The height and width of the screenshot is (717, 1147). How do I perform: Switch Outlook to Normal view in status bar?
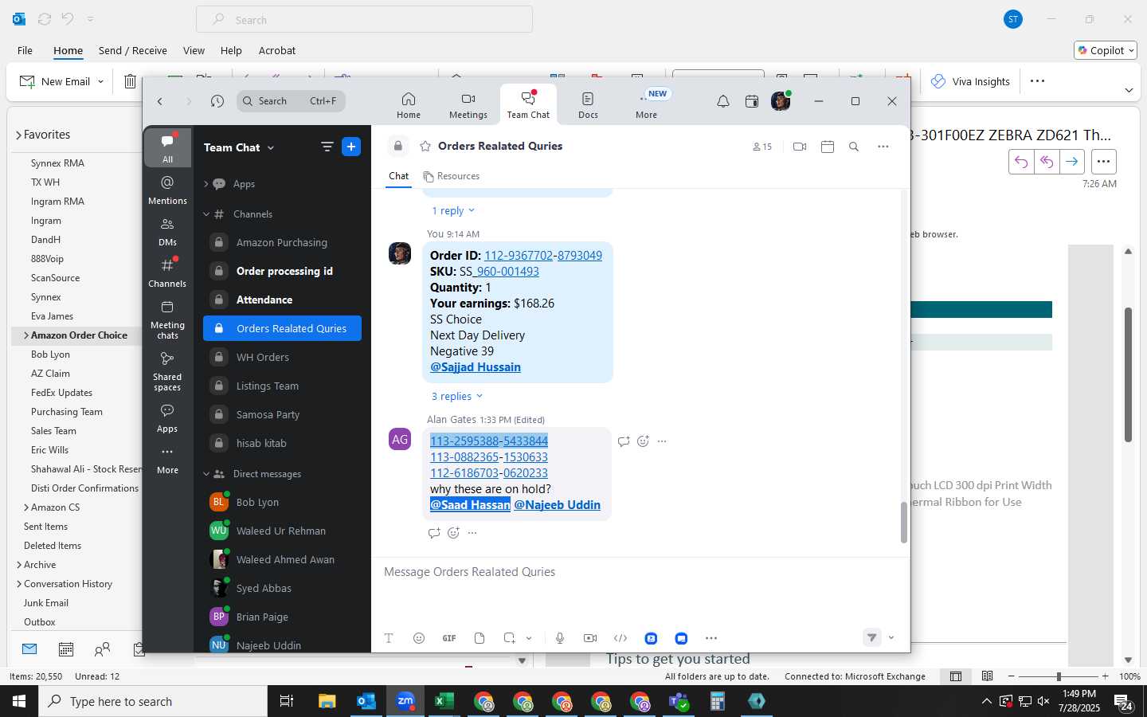pyautogui.click(x=956, y=676)
